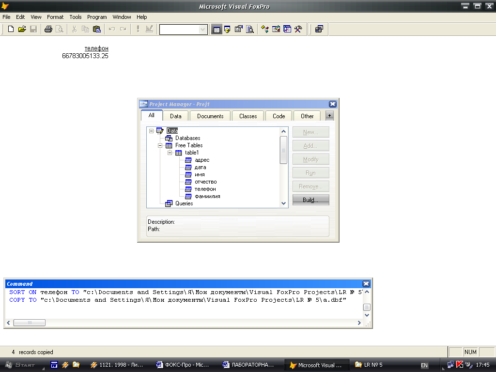Select Databases in the project tree
Screen dimensions: 496x372
(x=187, y=138)
